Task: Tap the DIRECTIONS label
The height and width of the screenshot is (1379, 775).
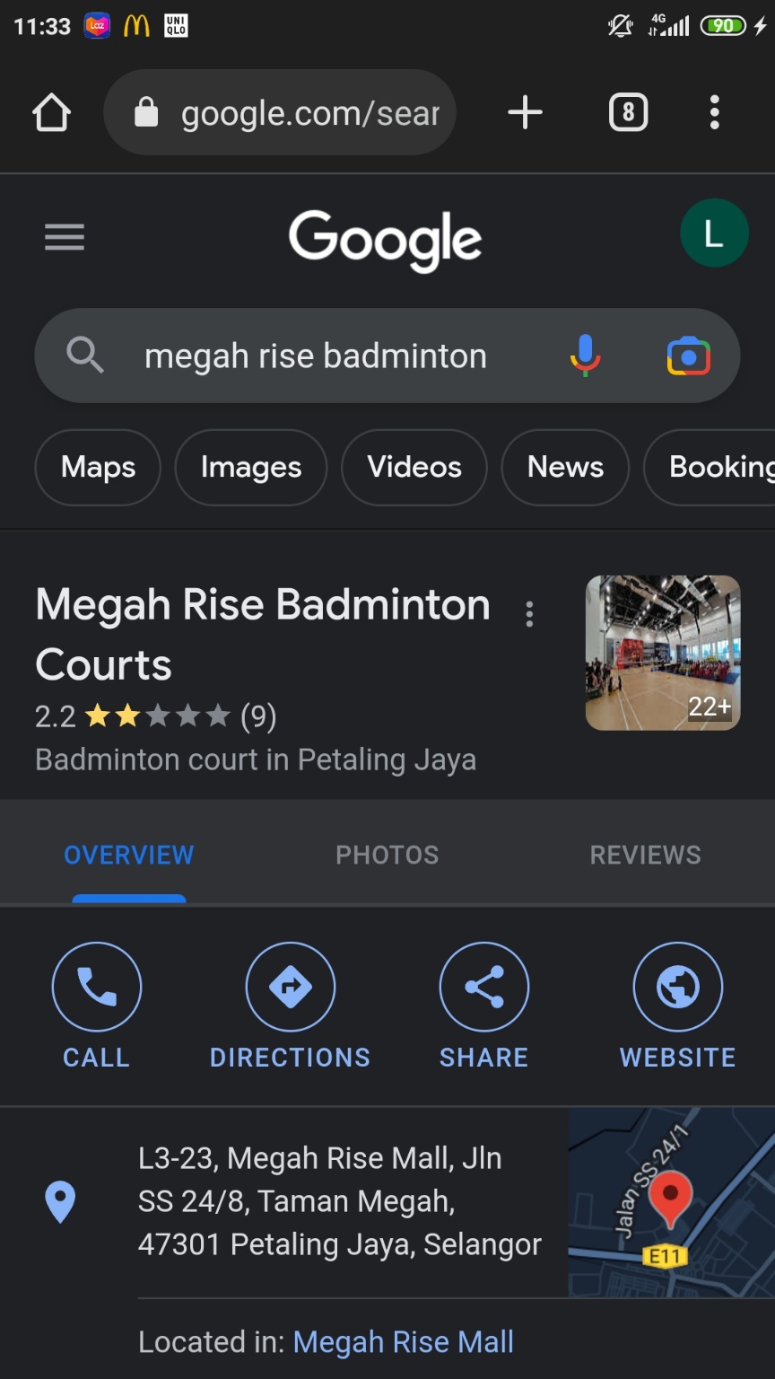Action: click(x=291, y=1058)
